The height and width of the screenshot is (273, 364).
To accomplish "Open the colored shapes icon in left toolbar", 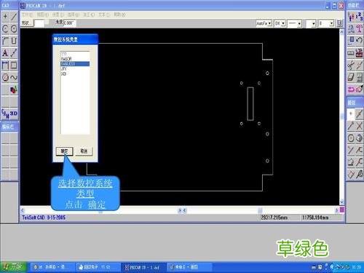I will 14,90.
